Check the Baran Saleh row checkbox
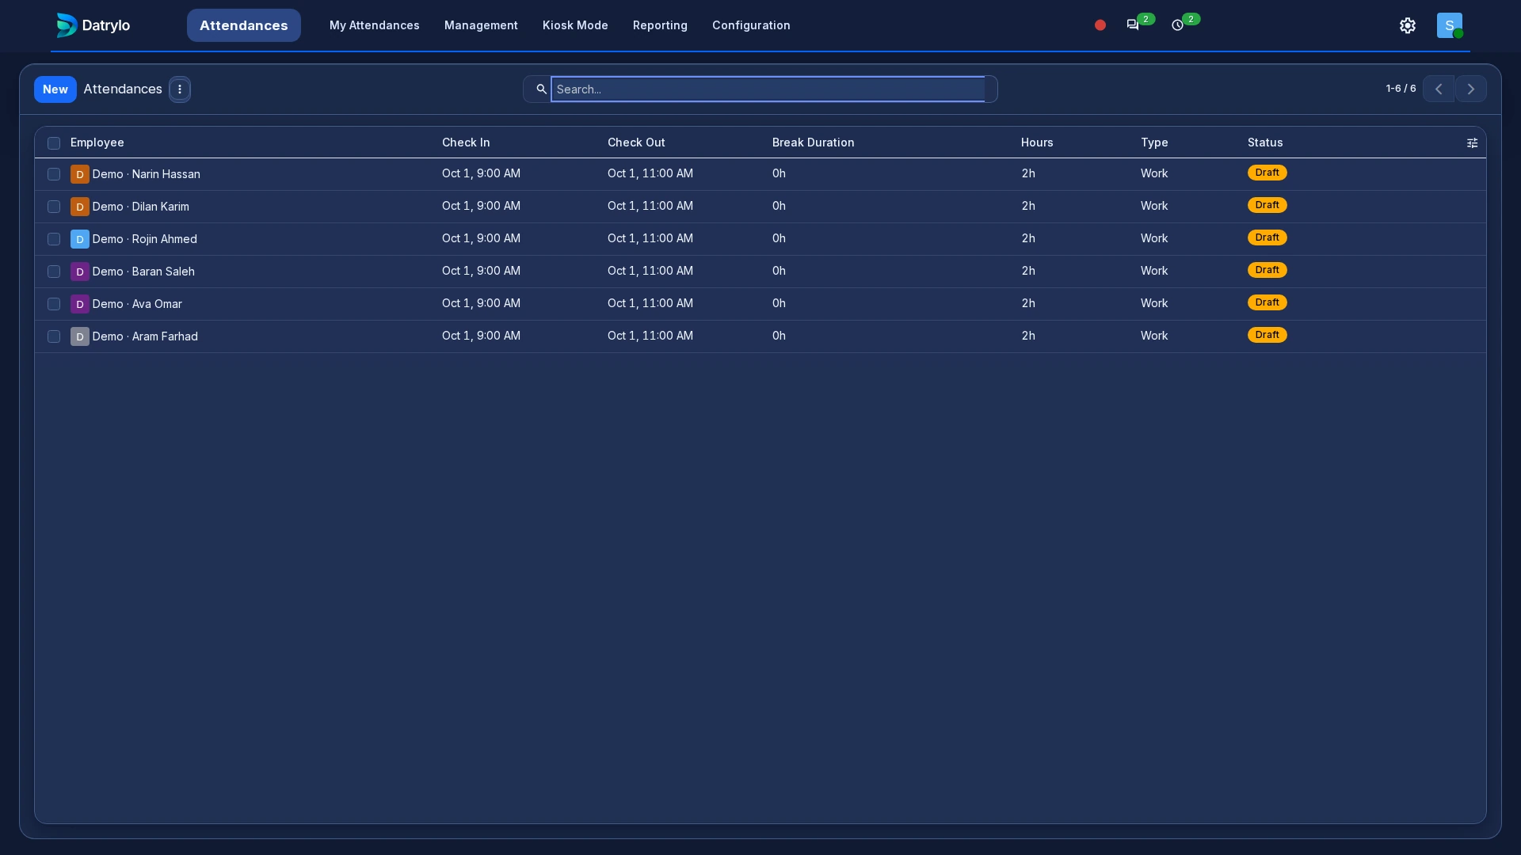 (x=54, y=272)
